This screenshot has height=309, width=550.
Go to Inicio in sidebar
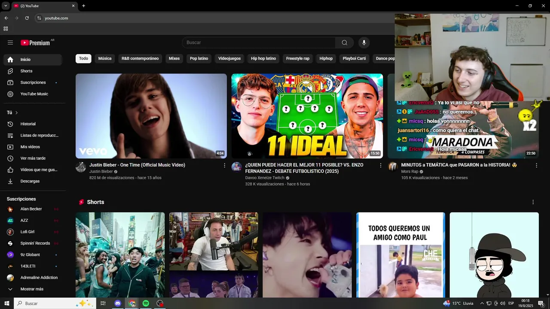pyautogui.click(x=33, y=60)
